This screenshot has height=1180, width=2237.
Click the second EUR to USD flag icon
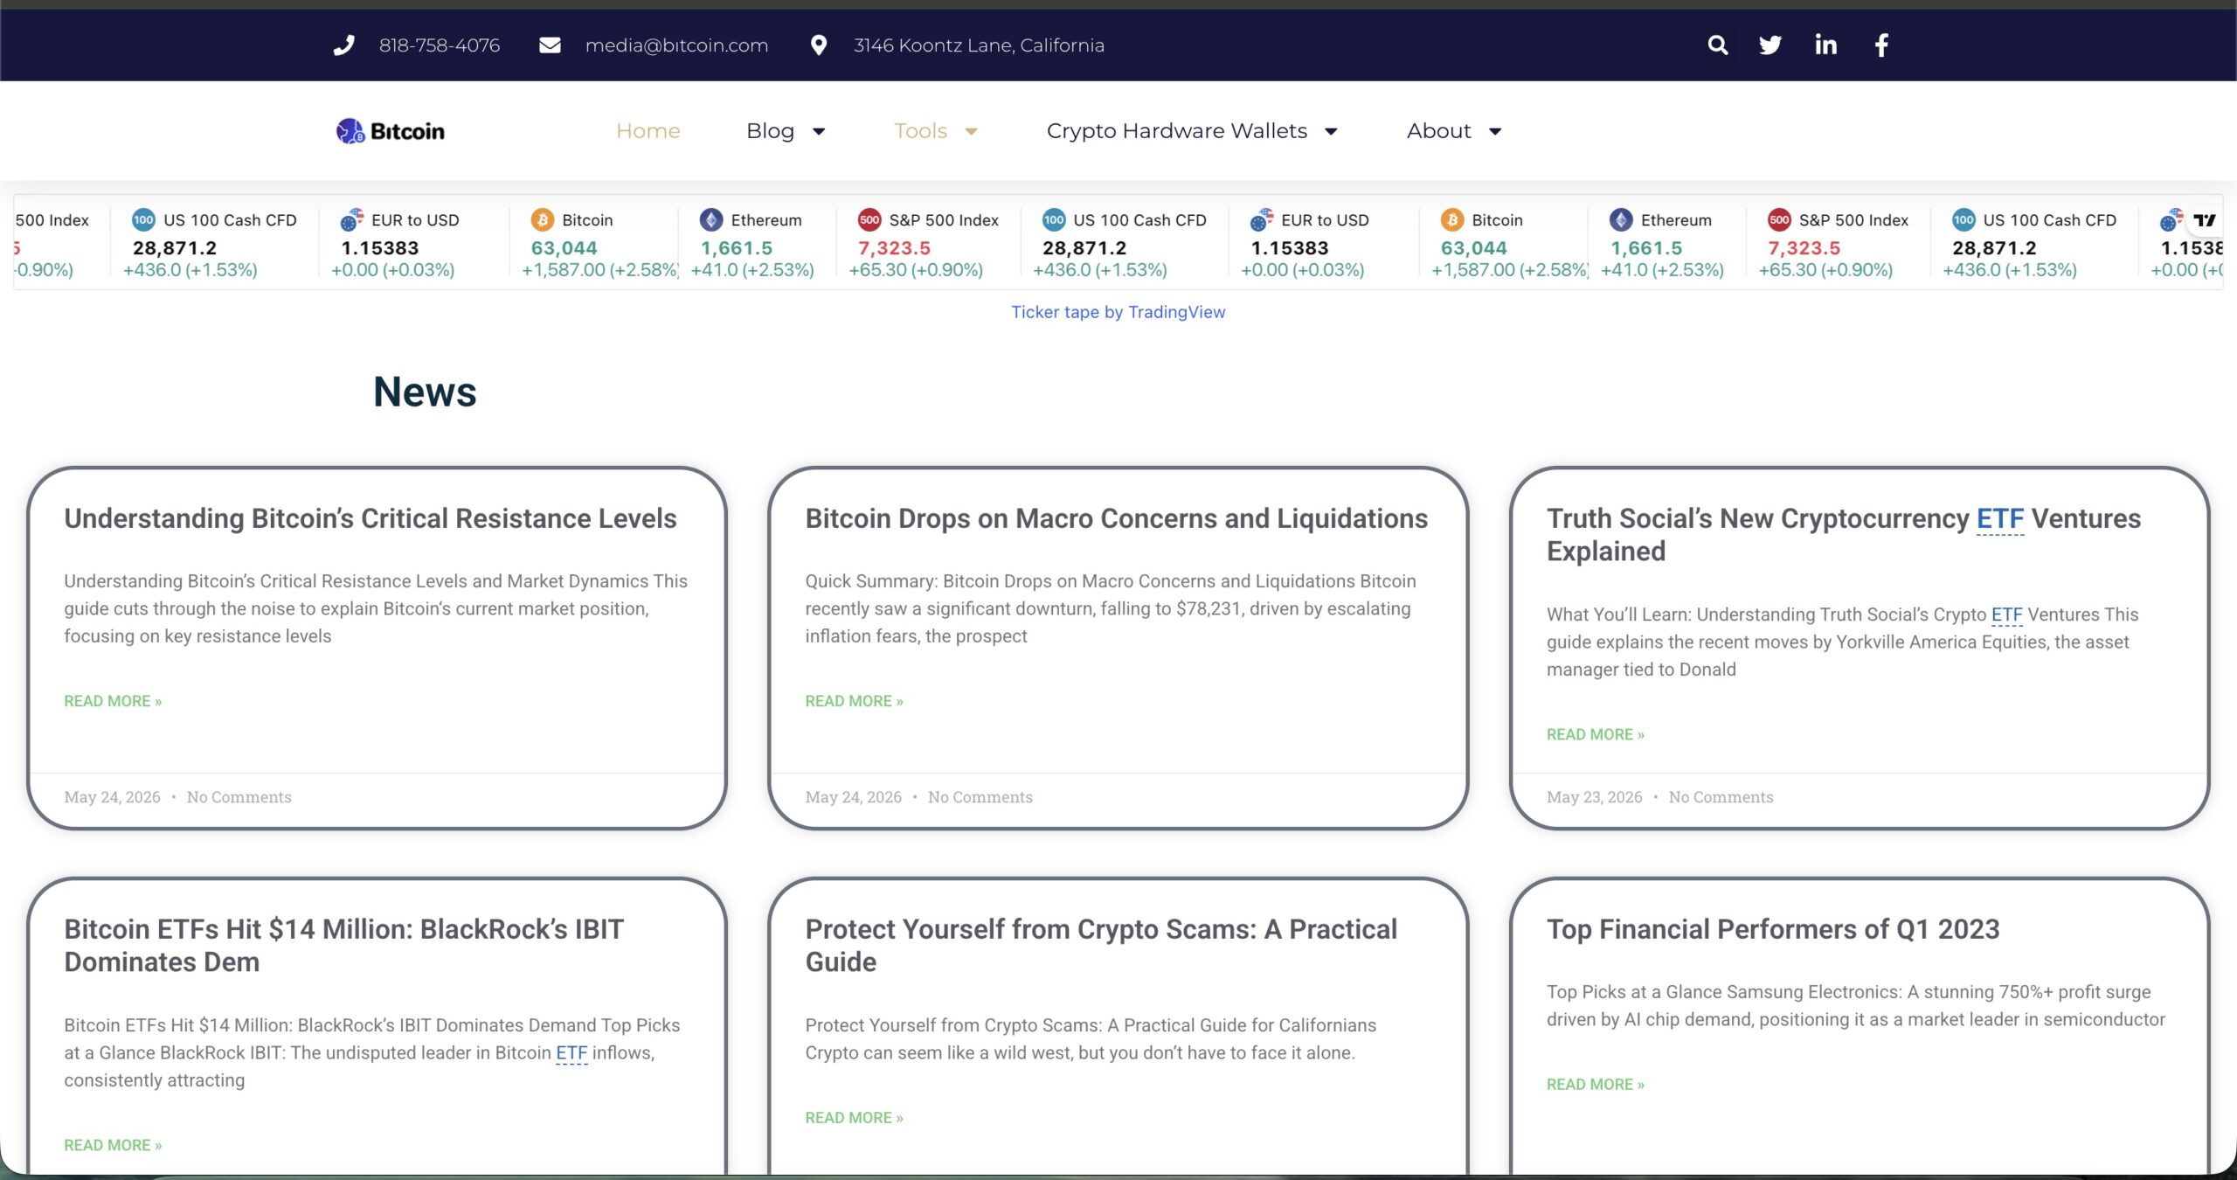coord(1262,220)
